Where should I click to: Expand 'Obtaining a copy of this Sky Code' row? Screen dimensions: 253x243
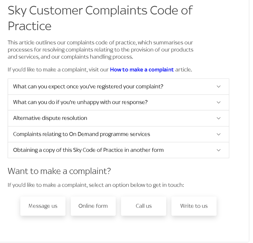click(88, 150)
